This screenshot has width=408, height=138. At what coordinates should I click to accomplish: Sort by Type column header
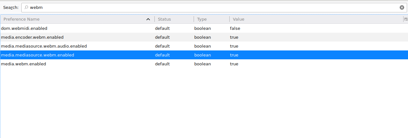point(211,19)
